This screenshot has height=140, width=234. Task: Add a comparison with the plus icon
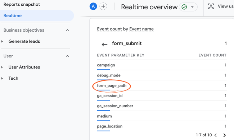pyautogui.click(x=103, y=6)
